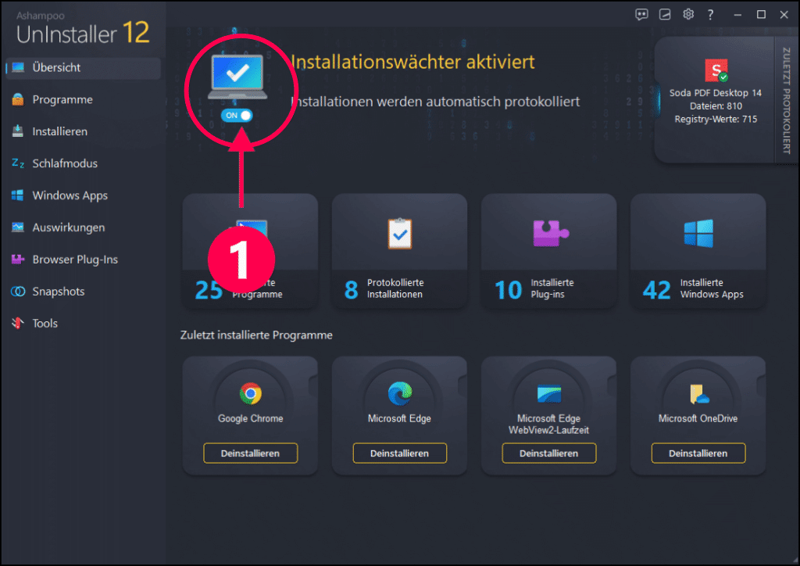Maximize the UnInstaller window

click(x=761, y=14)
